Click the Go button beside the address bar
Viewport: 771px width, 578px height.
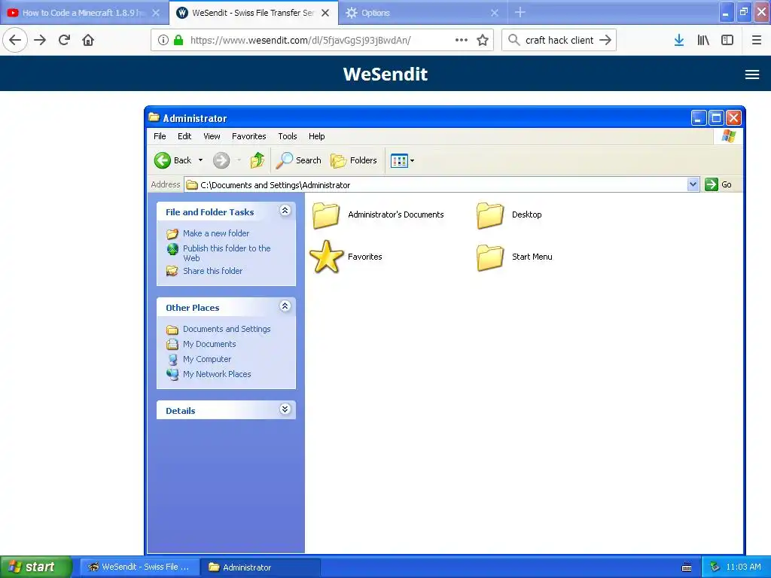[718, 185]
